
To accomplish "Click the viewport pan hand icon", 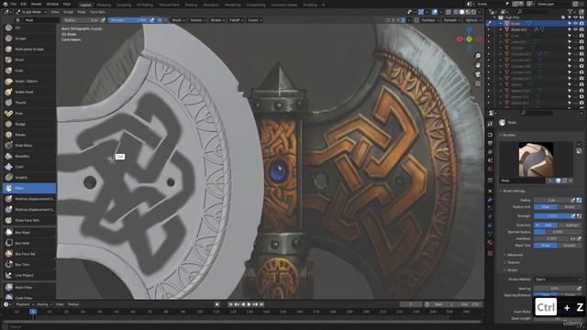I will [478, 65].
